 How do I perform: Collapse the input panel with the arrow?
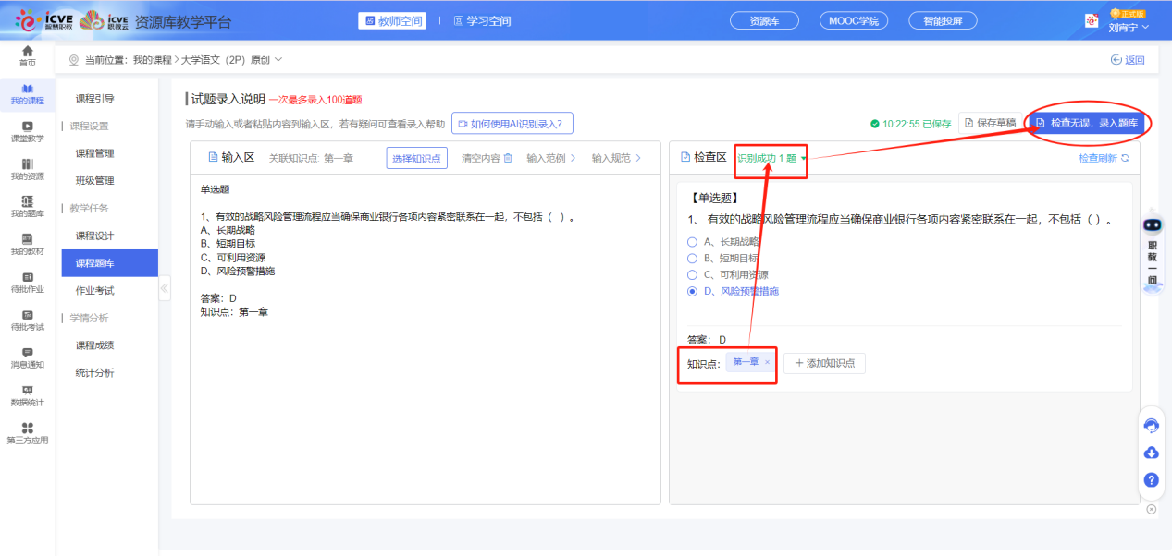click(x=165, y=287)
